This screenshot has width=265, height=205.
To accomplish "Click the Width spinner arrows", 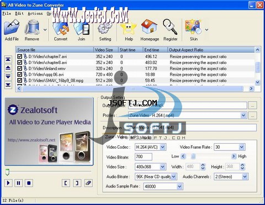I will click(203, 167).
